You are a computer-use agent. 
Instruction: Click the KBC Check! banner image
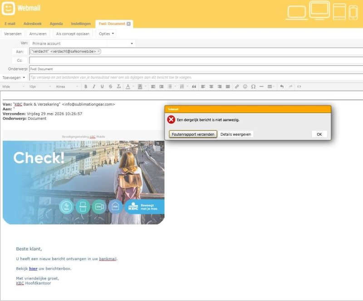pyautogui.click(x=83, y=183)
